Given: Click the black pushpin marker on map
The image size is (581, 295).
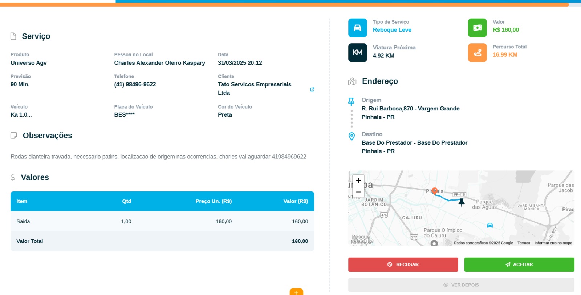Looking at the screenshot, I should coord(462,202).
